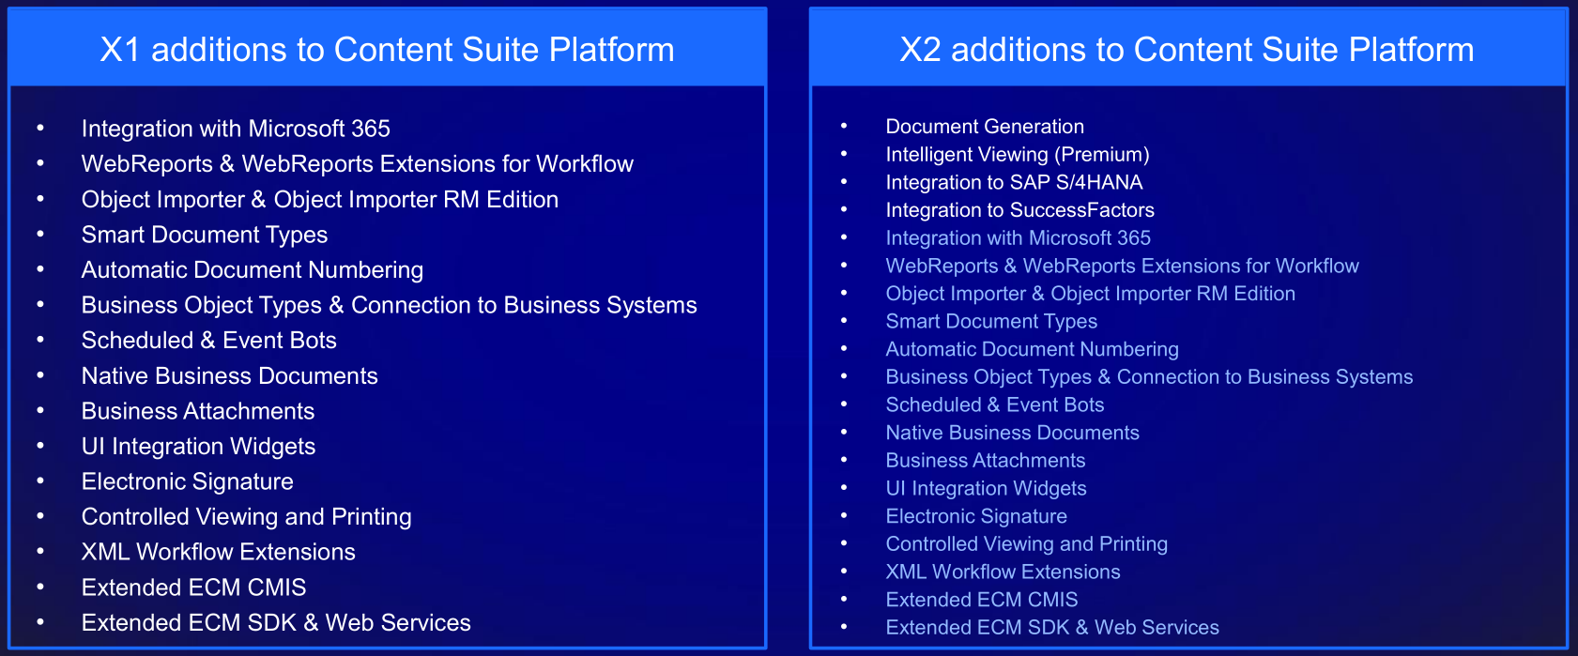
Task: Click 'Object Importer & Object Importer RM Edition' in X1 list
Action: click(320, 199)
